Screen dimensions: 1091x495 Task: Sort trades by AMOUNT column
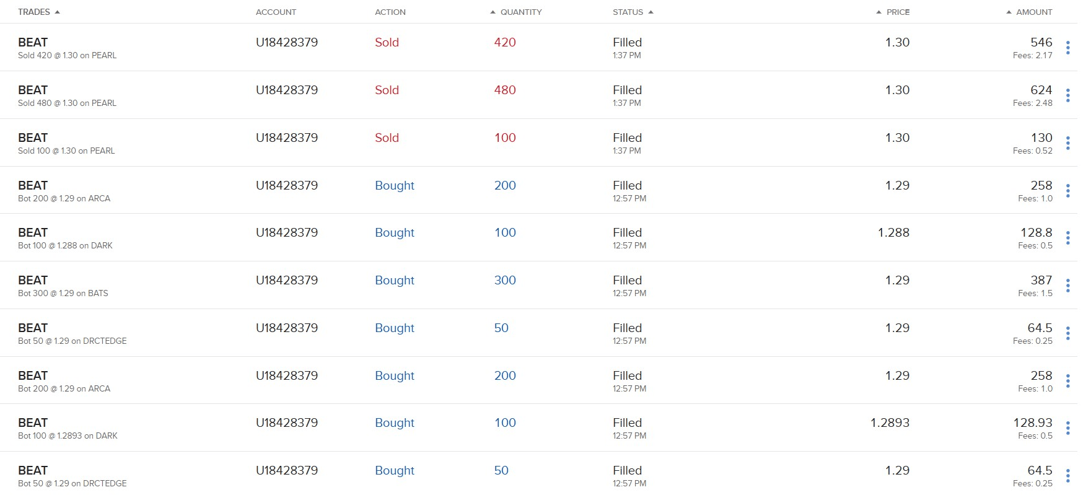point(1033,12)
